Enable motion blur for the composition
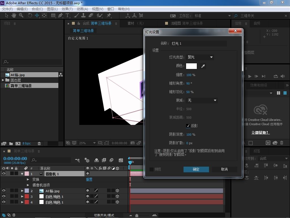 pyautogui.click(x=111, y=160)
